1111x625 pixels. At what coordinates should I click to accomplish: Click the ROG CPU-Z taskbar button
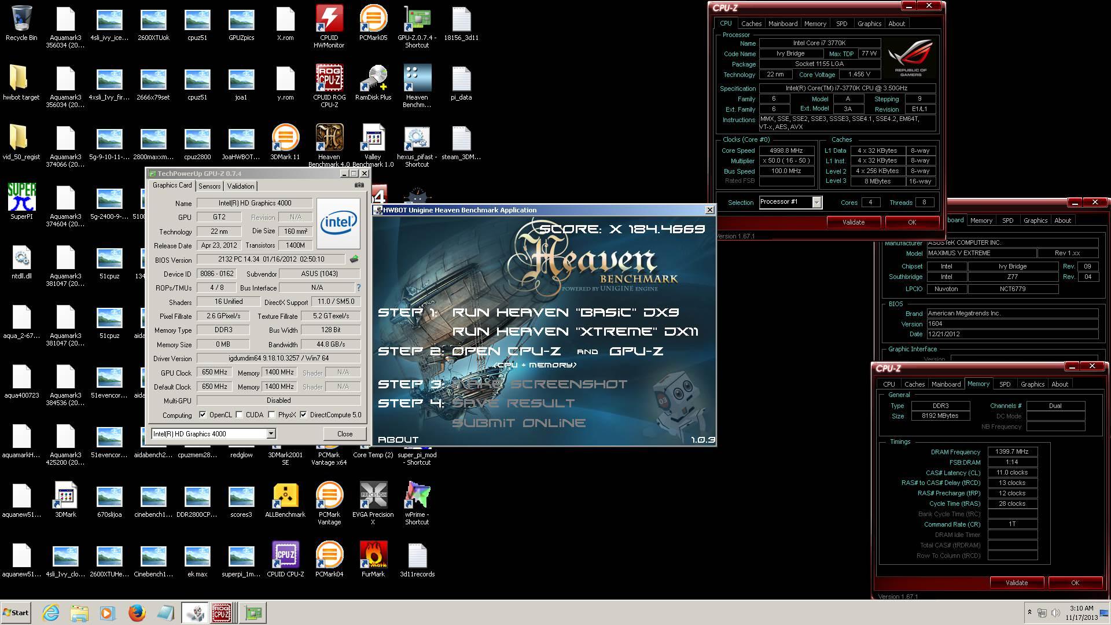click(221, 613)
